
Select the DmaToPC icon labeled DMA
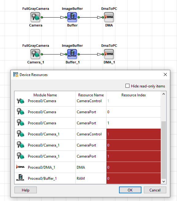click(x=109, y=17)
